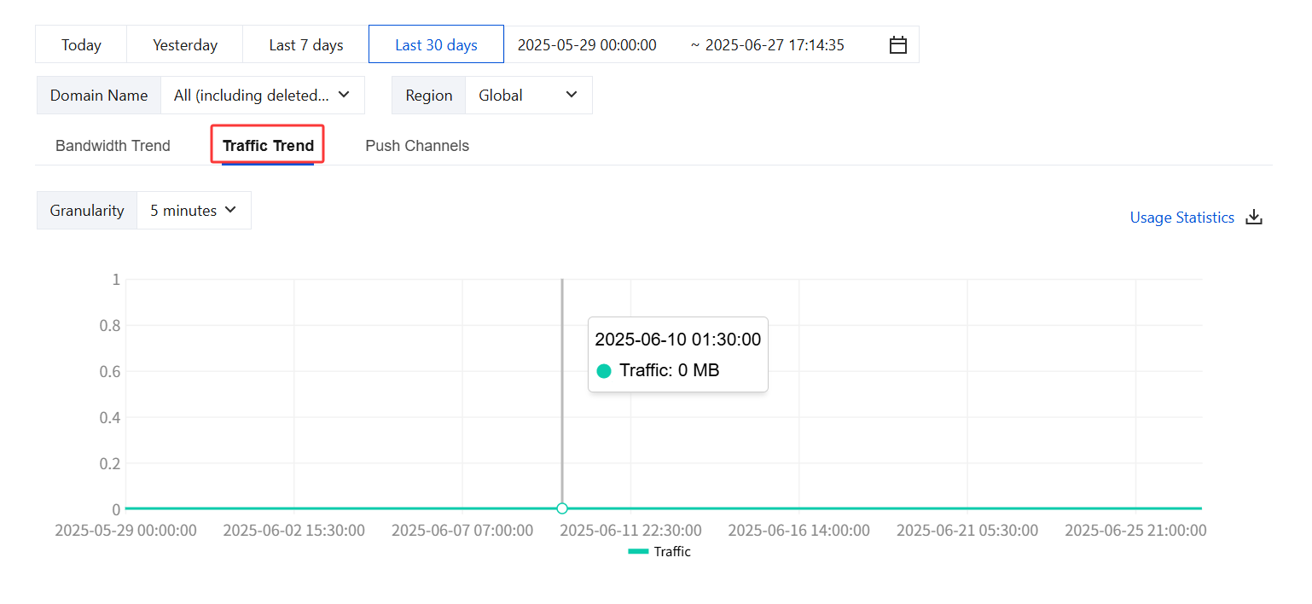Select the Today time range

click(81, 45)
